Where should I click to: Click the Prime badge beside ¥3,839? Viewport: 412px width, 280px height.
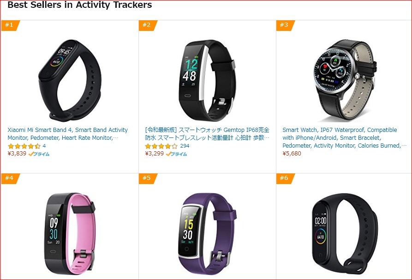[39, 154]
